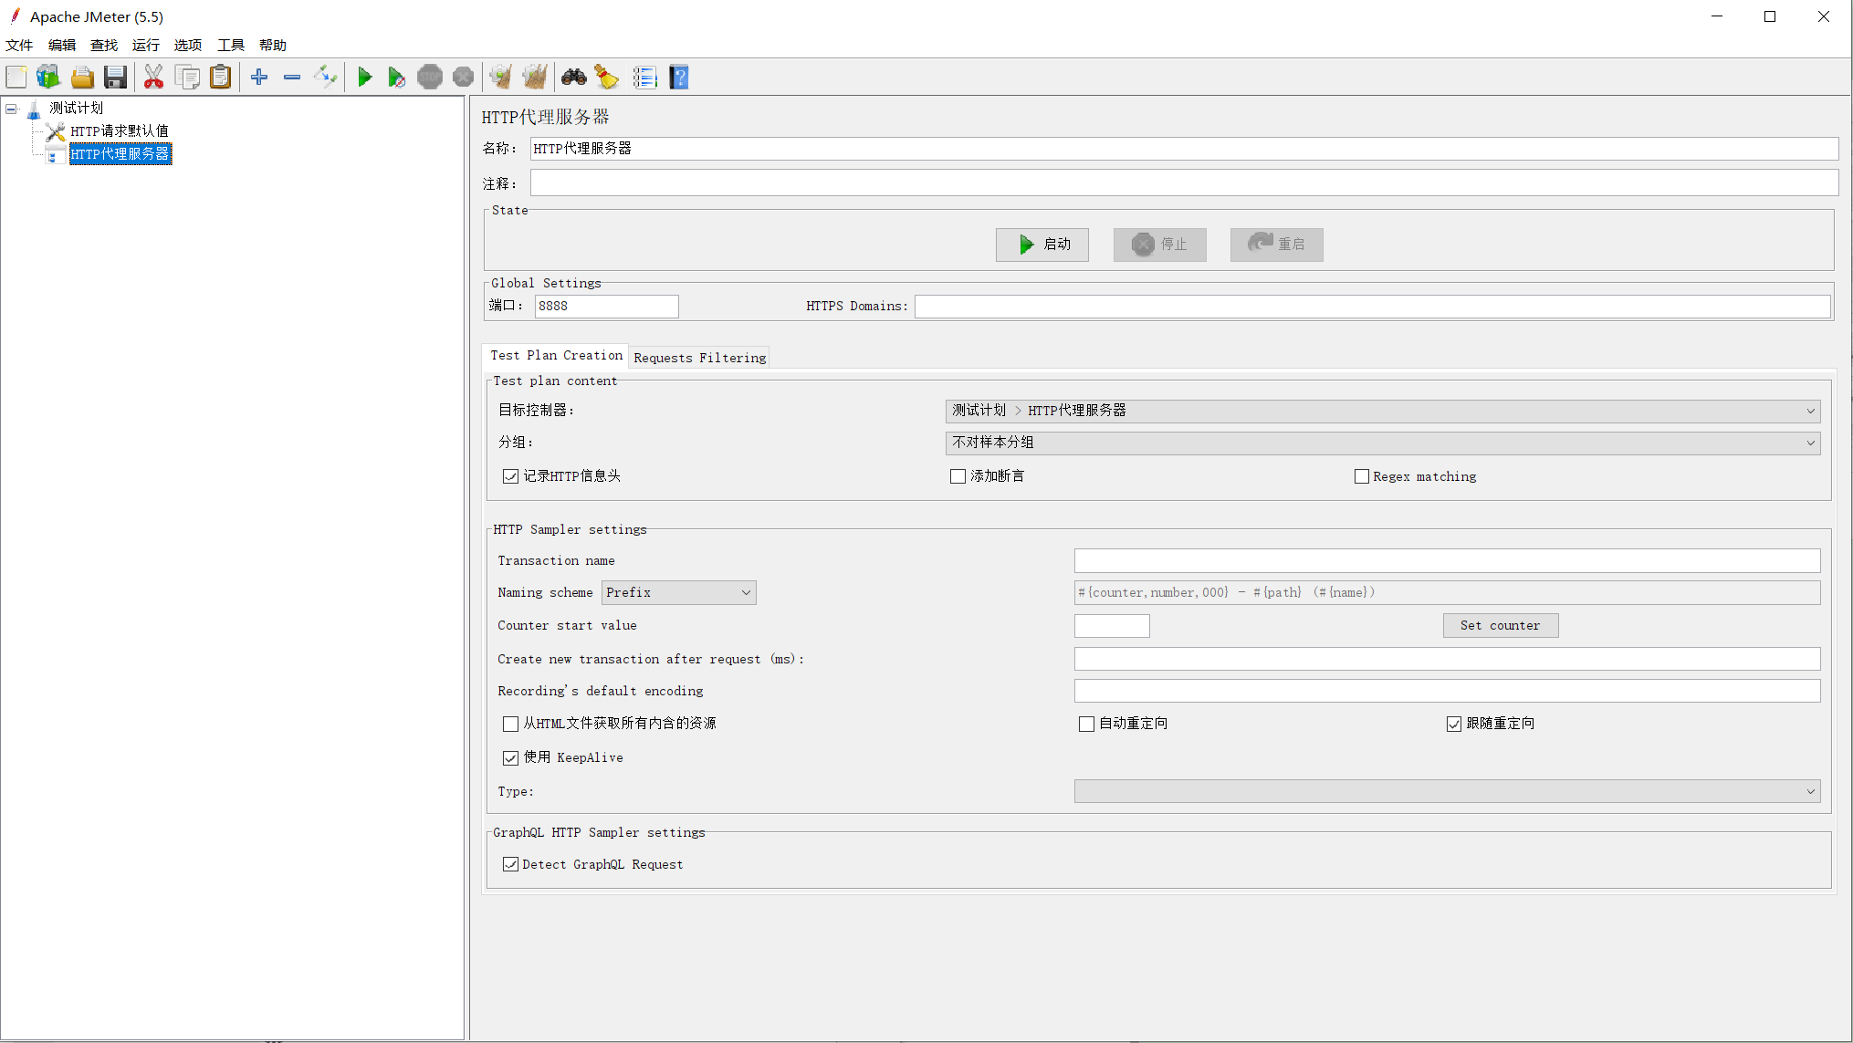Open the 查找 menu
The width and height of the screenshot is (1853, 1043).
tap(104, 45)
